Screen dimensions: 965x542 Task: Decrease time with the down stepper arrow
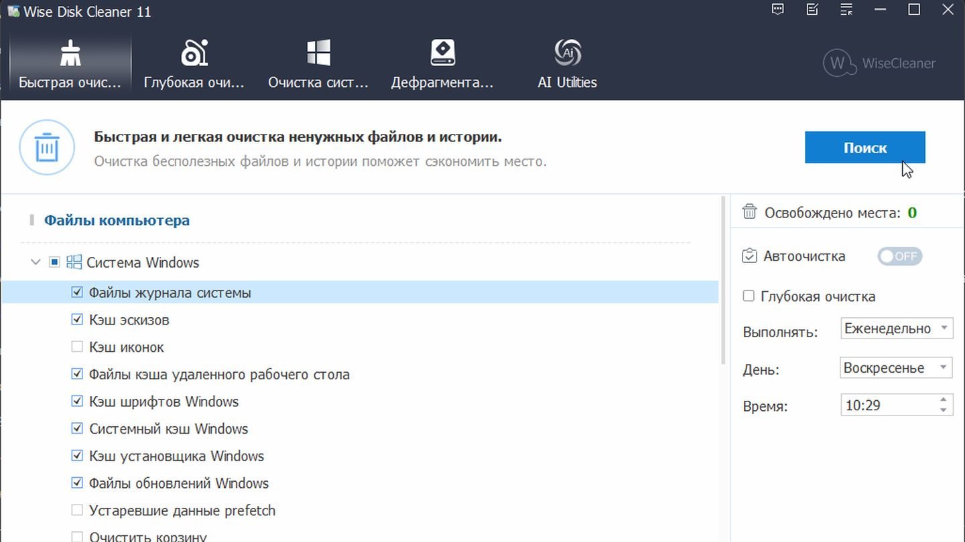943,410
